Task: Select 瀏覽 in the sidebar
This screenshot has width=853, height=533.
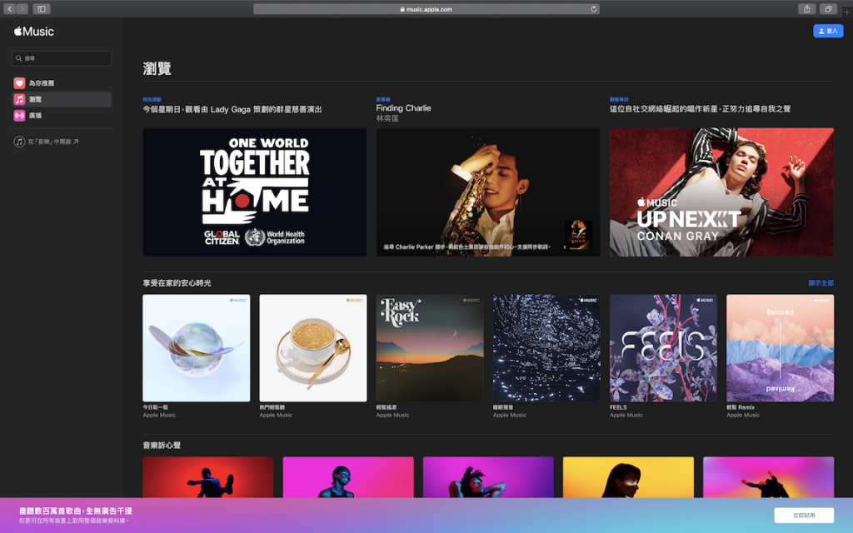Action: (x=62, y=99)
